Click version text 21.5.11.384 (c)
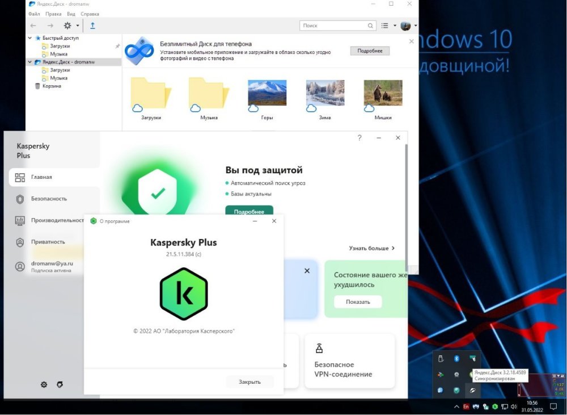 pyautogui.click(x=184, y=254)
